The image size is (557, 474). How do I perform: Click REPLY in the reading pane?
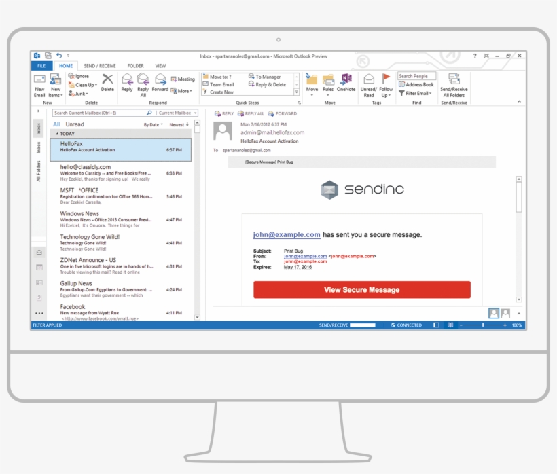pos(224,113)
